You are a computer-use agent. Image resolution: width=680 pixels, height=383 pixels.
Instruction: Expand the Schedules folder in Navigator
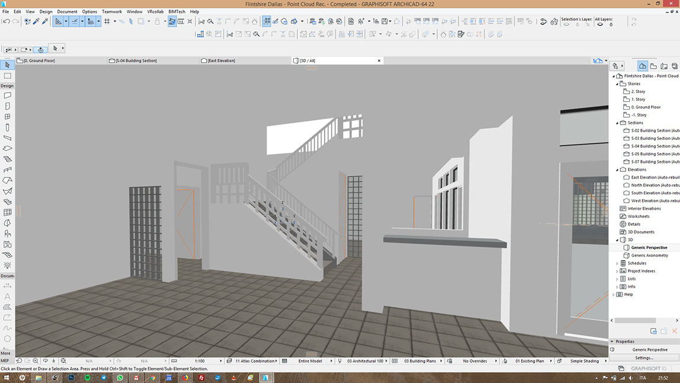[617, 263]
